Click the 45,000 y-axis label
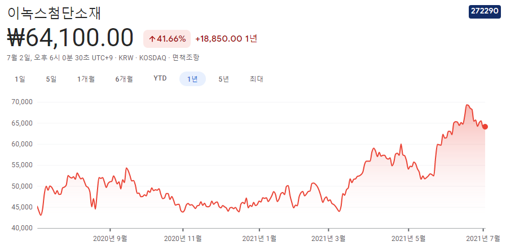Image resolution: width=506 pixels, height=250 pixels. tap(22, 207)
